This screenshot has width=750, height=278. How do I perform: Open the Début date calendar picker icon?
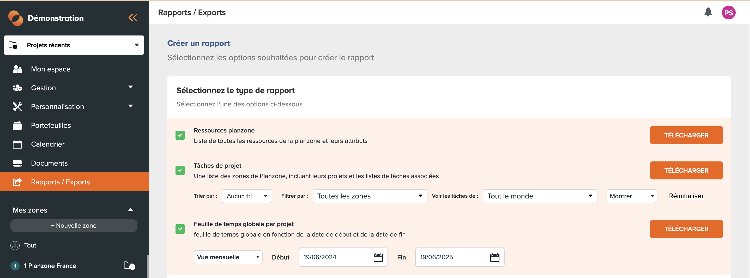click(x=378, y=257)
